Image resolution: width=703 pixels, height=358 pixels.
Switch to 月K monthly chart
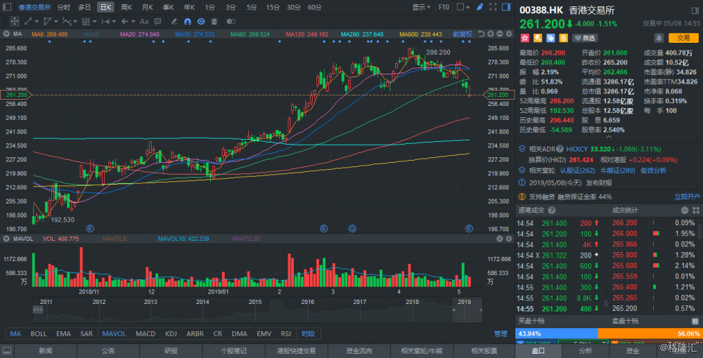pos(148,7)
